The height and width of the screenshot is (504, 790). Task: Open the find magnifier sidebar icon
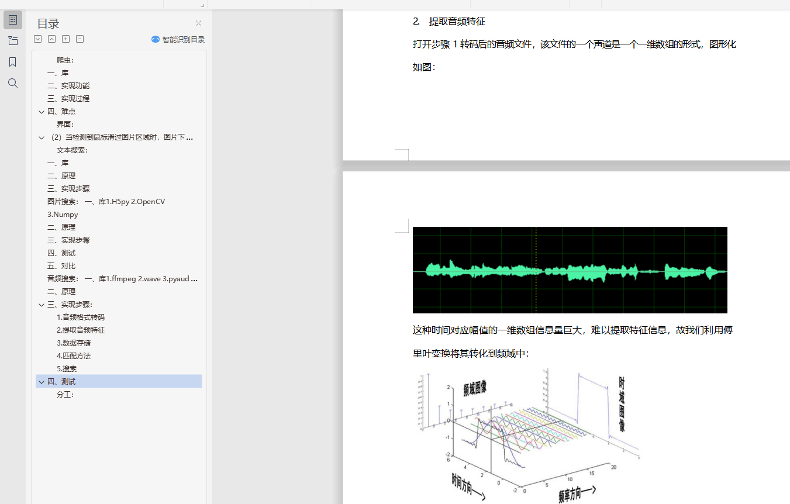[x=13, y=83]
